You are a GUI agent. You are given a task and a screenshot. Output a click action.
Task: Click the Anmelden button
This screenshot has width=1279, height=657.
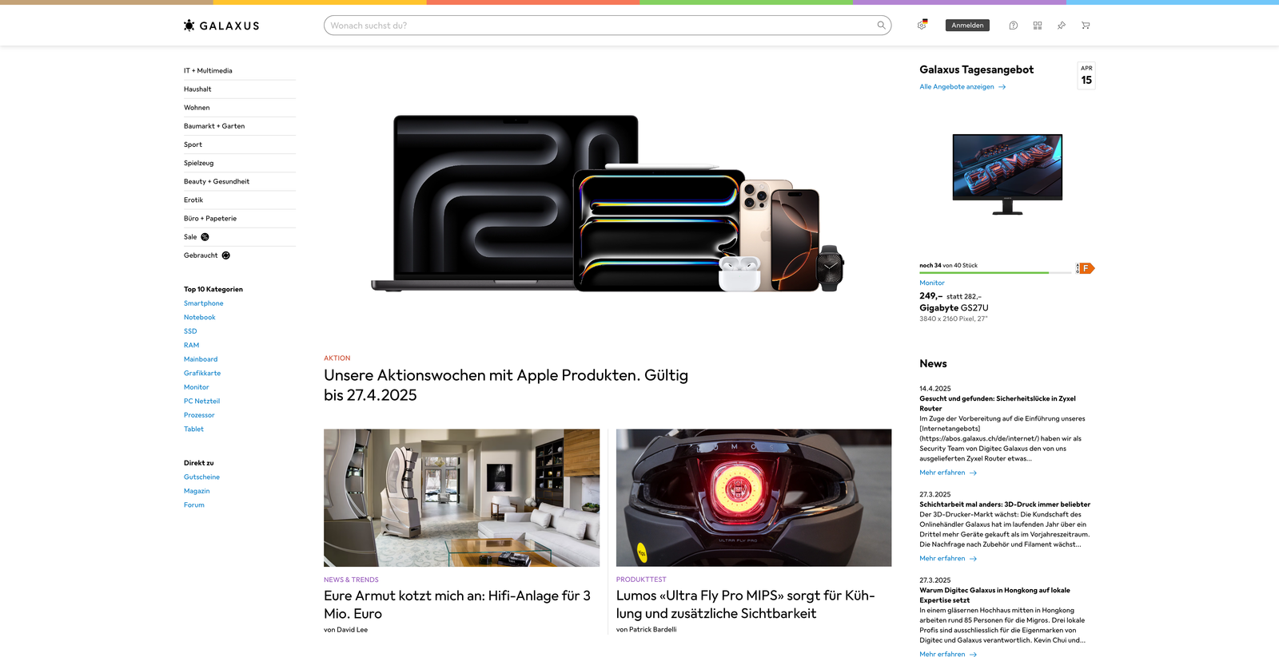pos(967,26)
